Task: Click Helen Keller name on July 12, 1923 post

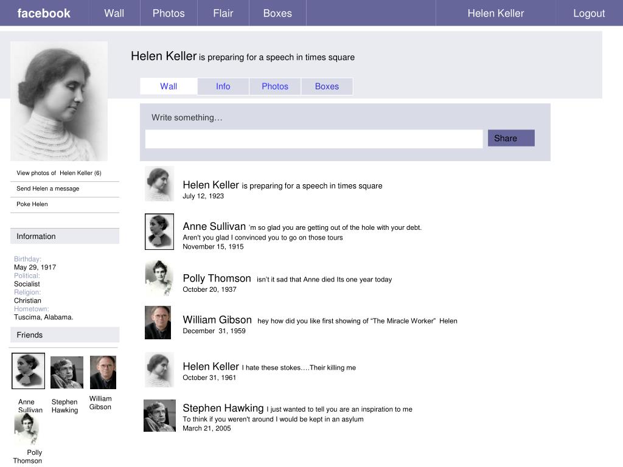Action: pyautogui.click(x=211, y=185)
